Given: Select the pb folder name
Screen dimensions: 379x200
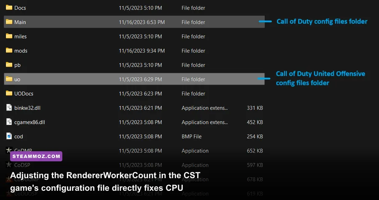Looking at the screenshot, I should 17,65.
